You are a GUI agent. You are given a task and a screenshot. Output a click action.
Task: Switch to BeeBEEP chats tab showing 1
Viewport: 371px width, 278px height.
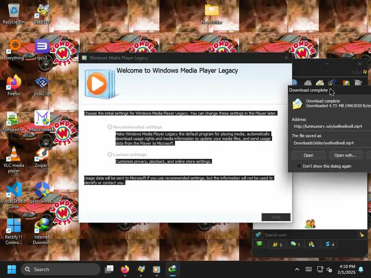click(295, 244)
